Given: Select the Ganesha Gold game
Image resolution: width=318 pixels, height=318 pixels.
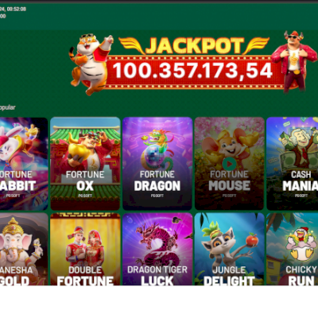Looking at the screenshot, I should tap(24, 249).
